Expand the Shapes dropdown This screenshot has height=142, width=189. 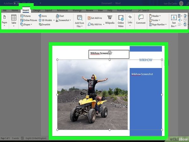(x=26, y=24)
